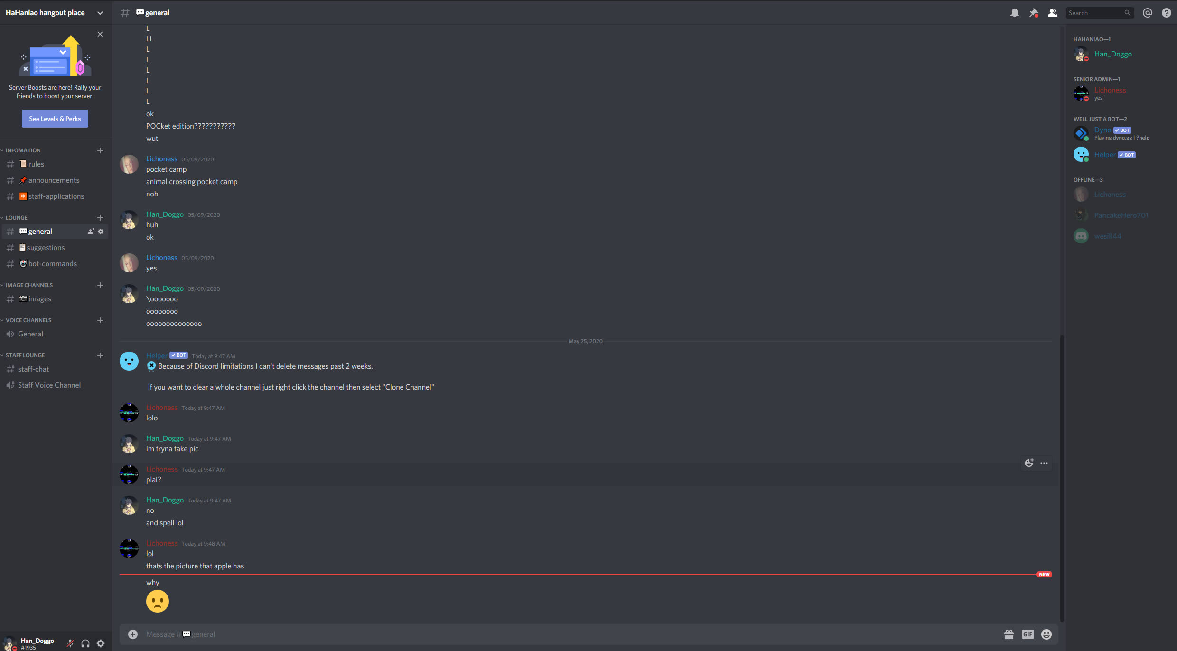Image resolution: width=1177 pixels, height=651 pixels.
Task: Show pinned messages pin icon
Action: click(x=1033, y=13)
